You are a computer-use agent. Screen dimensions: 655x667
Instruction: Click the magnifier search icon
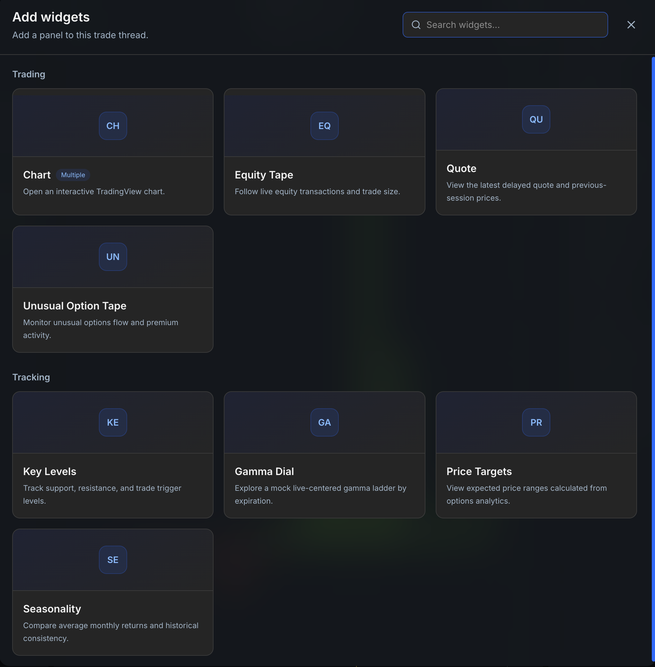(x=416, y=25)
